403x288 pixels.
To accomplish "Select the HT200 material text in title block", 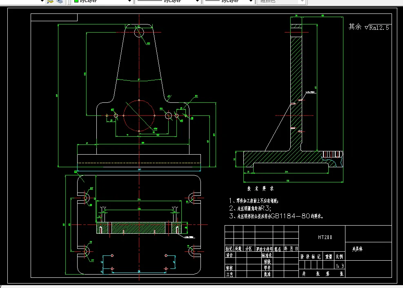I will [x=325, y=237].
